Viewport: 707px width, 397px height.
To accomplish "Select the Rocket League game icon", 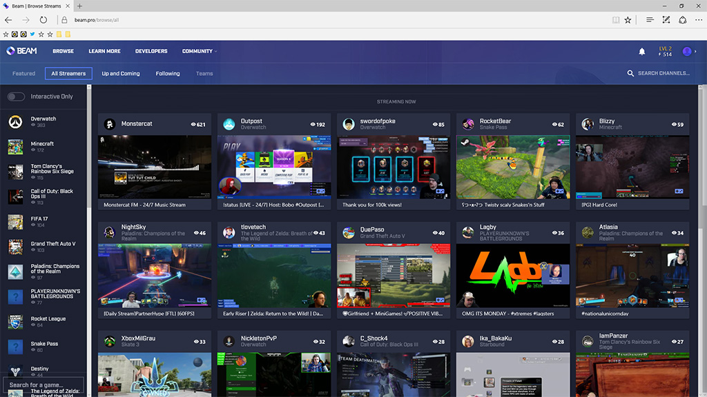I will pyautogui.click(x=15, y=321).
